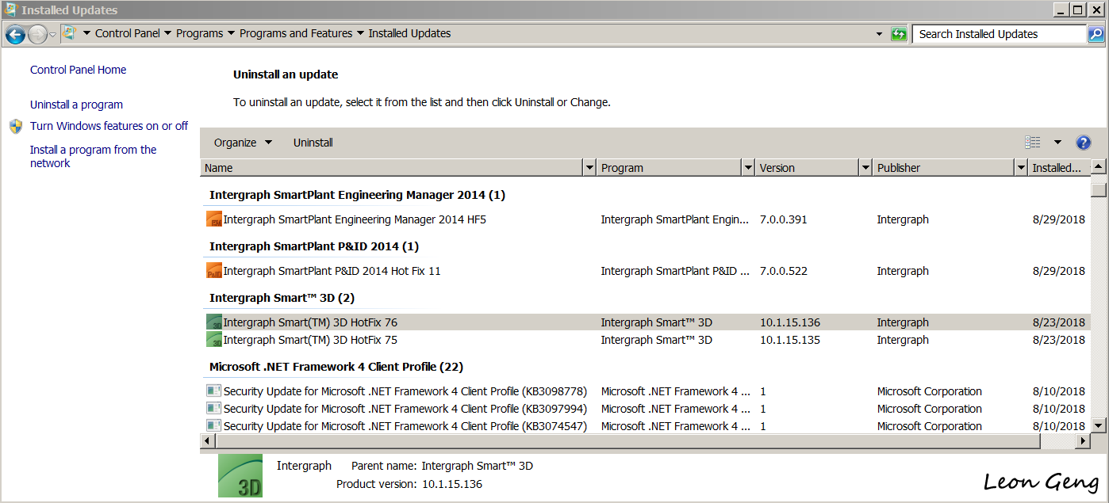Click the horizontal scrollbar left arrow
Image resolution: width=1109 pixels, height=503 pixels.
tap(208, 440)
